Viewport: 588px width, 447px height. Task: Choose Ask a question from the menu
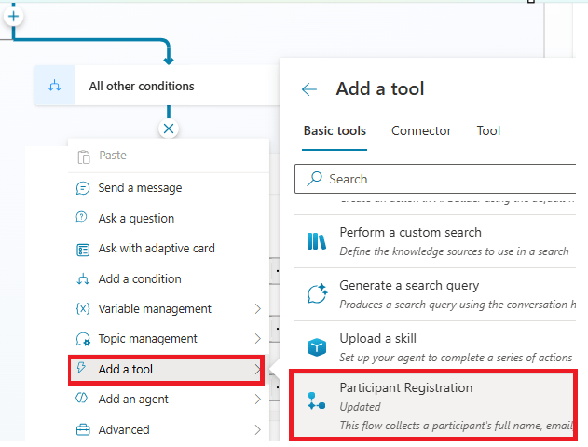[136, 219]
